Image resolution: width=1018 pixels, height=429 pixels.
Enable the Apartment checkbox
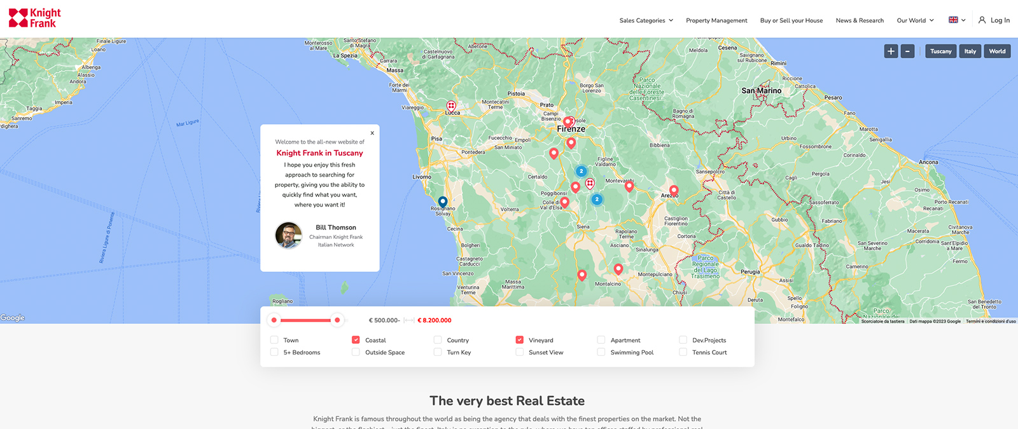click(x=601, y=340)
